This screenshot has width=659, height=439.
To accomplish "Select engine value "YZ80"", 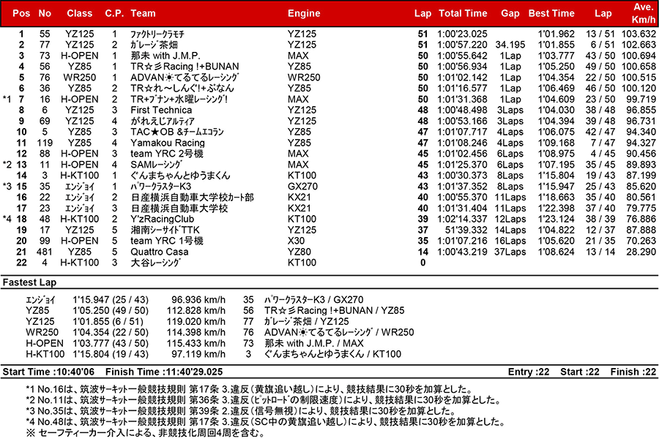I will (x=299, y=252).
